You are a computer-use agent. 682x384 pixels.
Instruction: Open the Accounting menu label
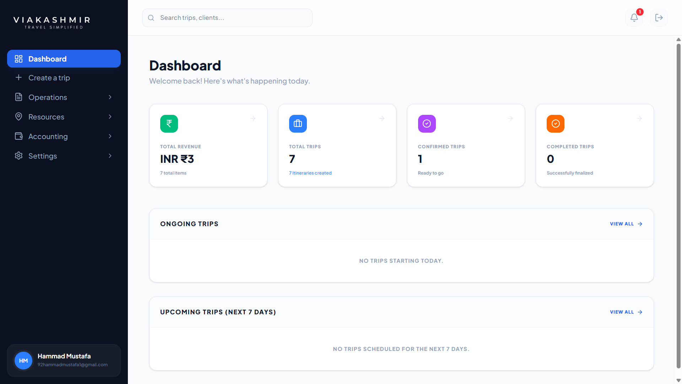(x=48, y=136)
